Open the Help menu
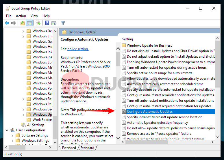Image resolution: width=224 pixels, height=160 pixels. coord(46,16)
